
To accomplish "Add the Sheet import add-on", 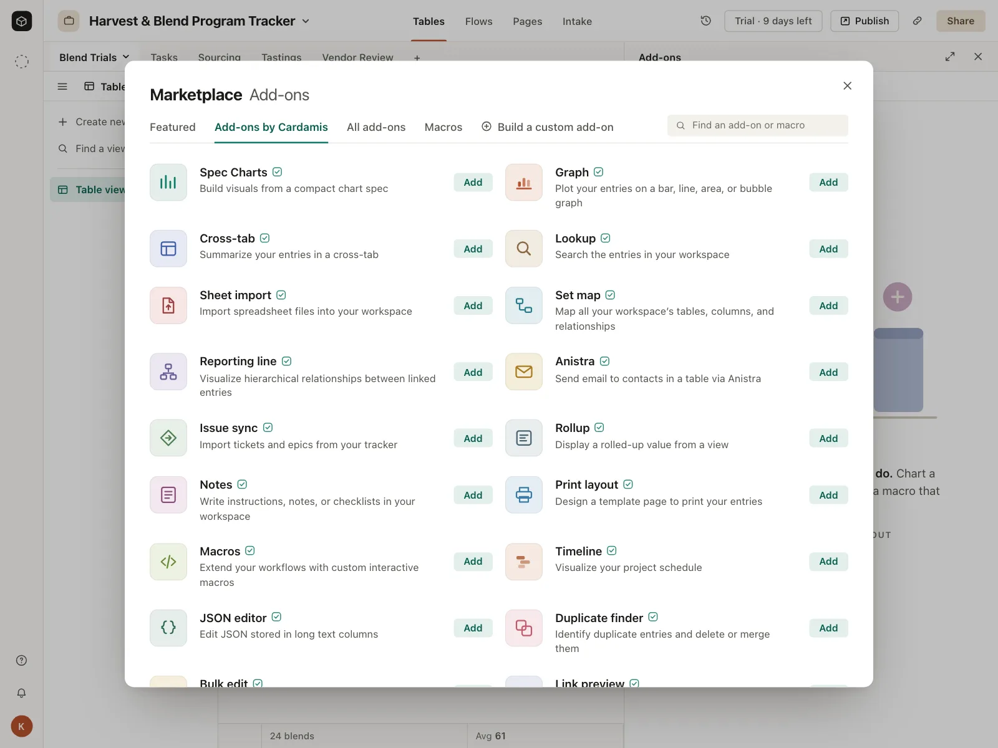I will pyautogui.click(x=473, y=305).
